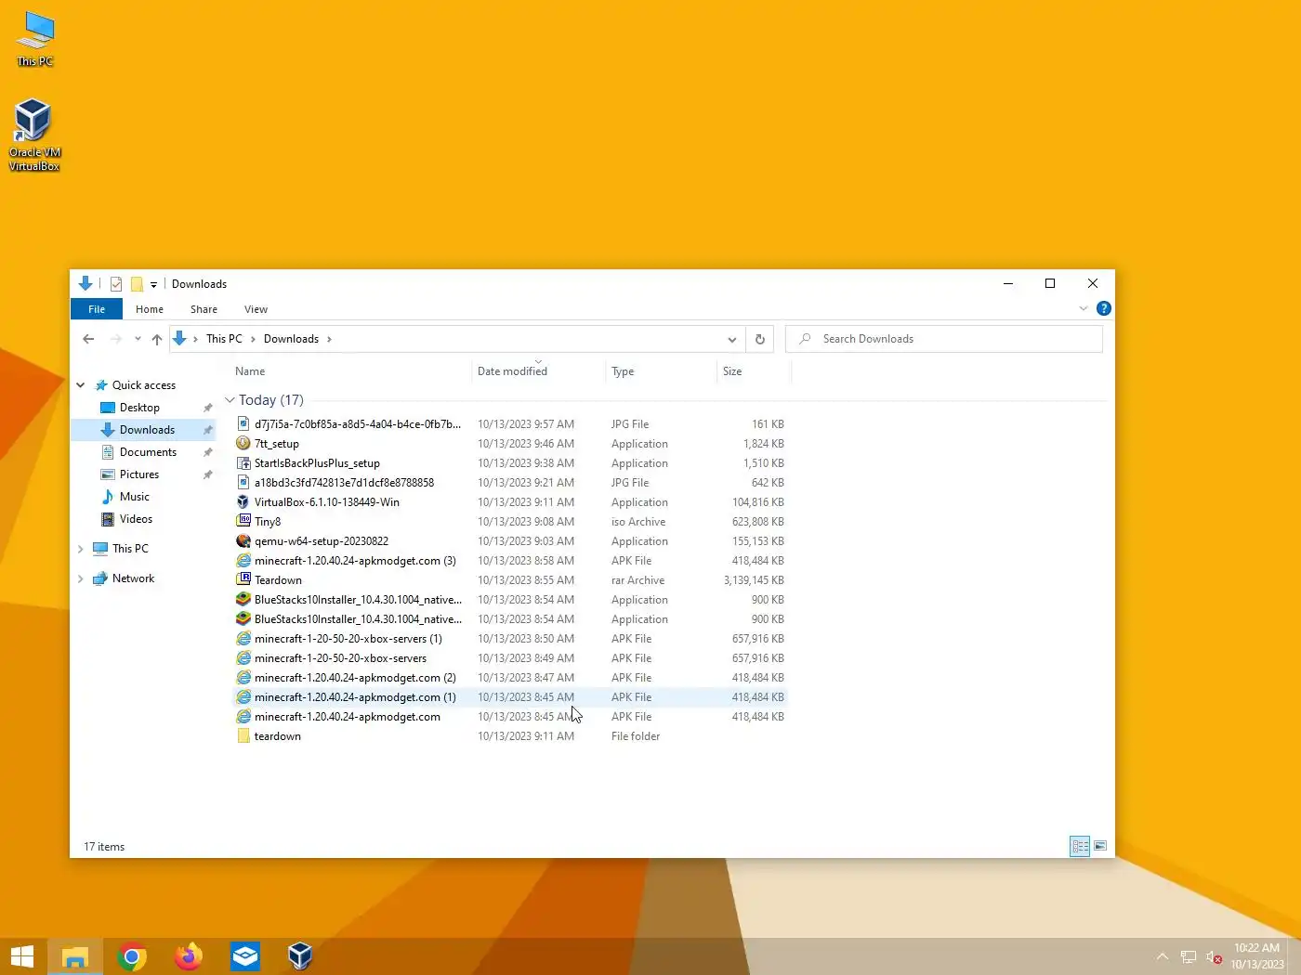Select Music in the navigation pane
Viewport: 1301px width, 975px height.
(x=134, y=497)
